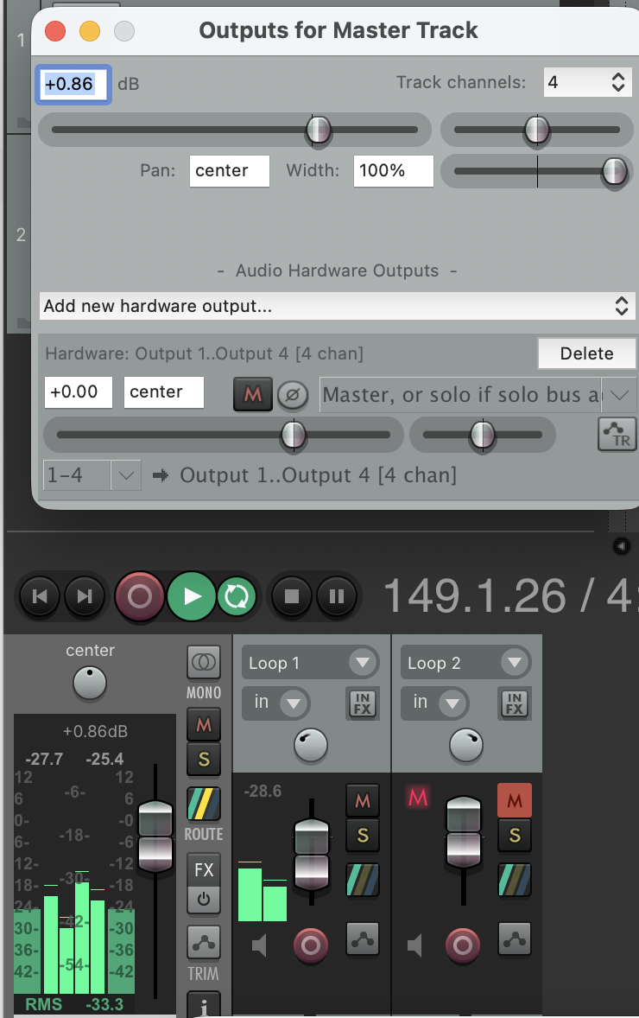Mute the master track
Viewport: 639px width, 1018px height.
[x=204, y=724]
